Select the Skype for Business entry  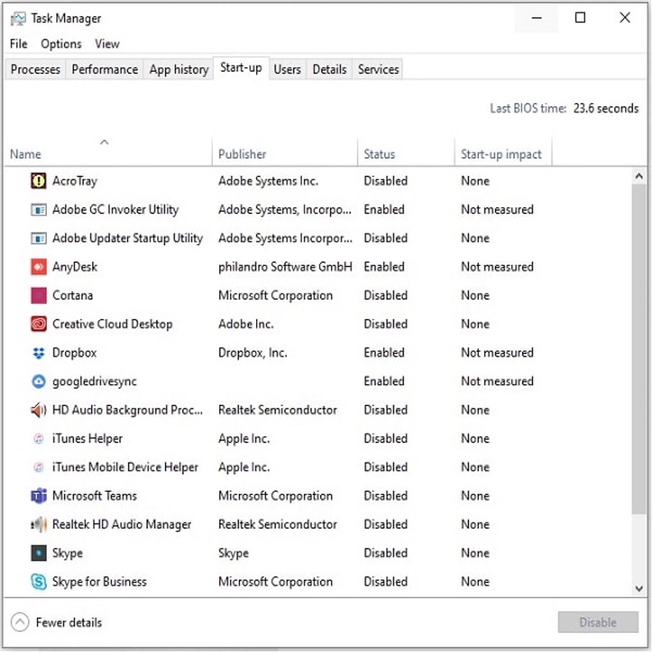click(x=100, y=582)
